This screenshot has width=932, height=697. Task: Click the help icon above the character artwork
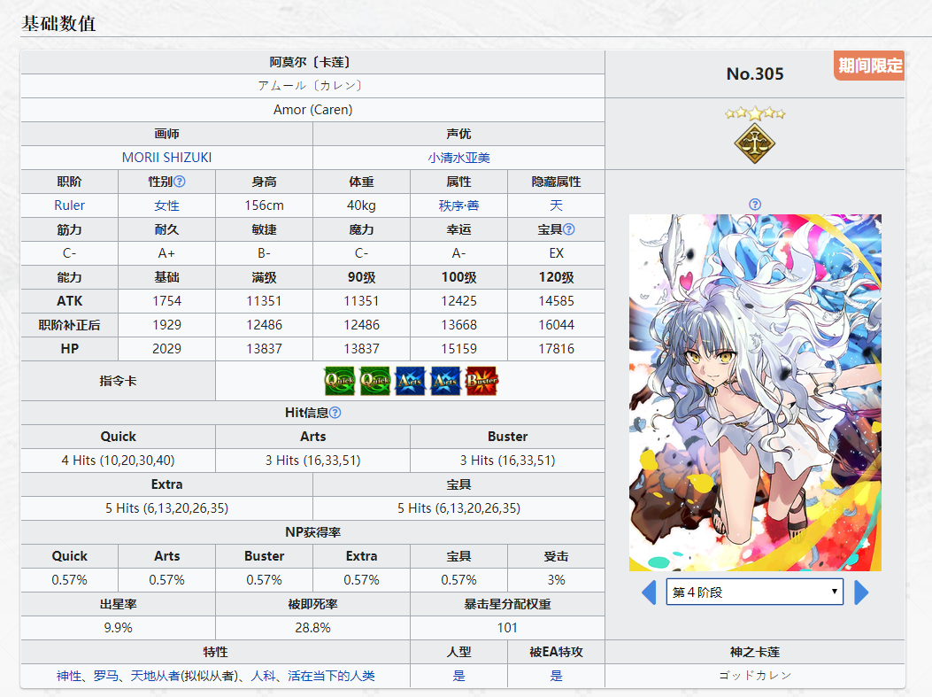click(755, 205)
